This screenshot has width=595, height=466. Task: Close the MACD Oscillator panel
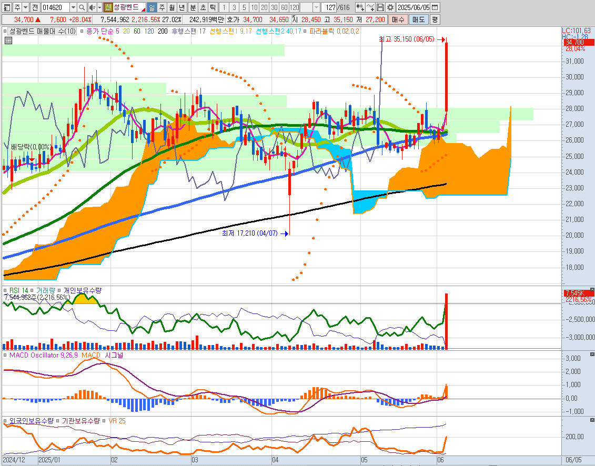click(592, 354)
